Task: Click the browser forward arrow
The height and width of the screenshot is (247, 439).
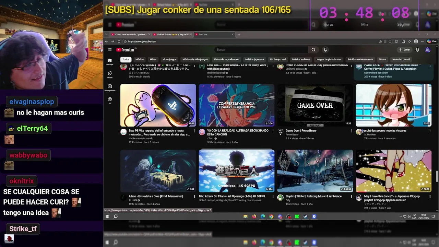Action: coord(112,41)
